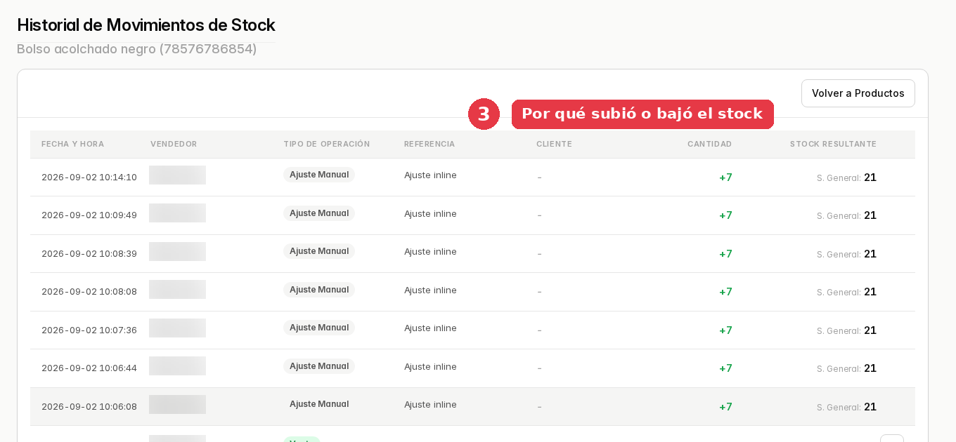Image resolution: width=956 pixels, height=442 pixels.
Task: Click the blurred vendedor cell in the 10:14:10 row
Action: click(177, 175)
